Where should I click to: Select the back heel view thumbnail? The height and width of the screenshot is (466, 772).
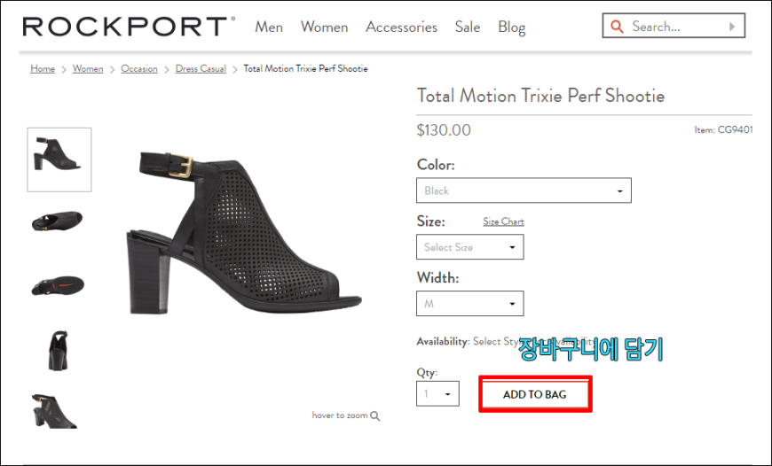(59, 350)
